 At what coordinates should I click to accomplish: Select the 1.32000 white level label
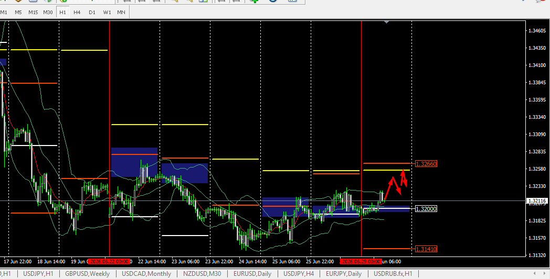tap(426, 209)
